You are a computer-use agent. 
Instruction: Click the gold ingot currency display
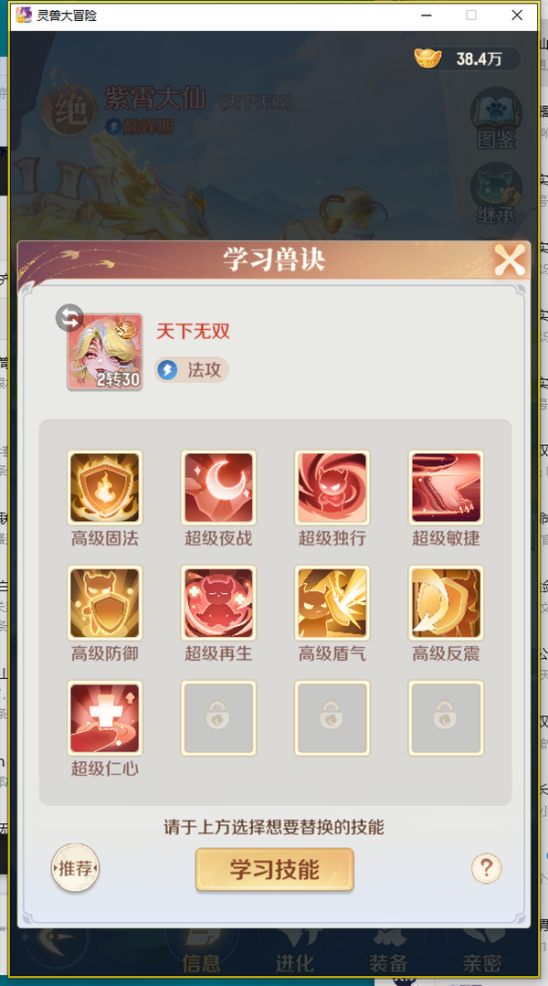click(468, 59)
